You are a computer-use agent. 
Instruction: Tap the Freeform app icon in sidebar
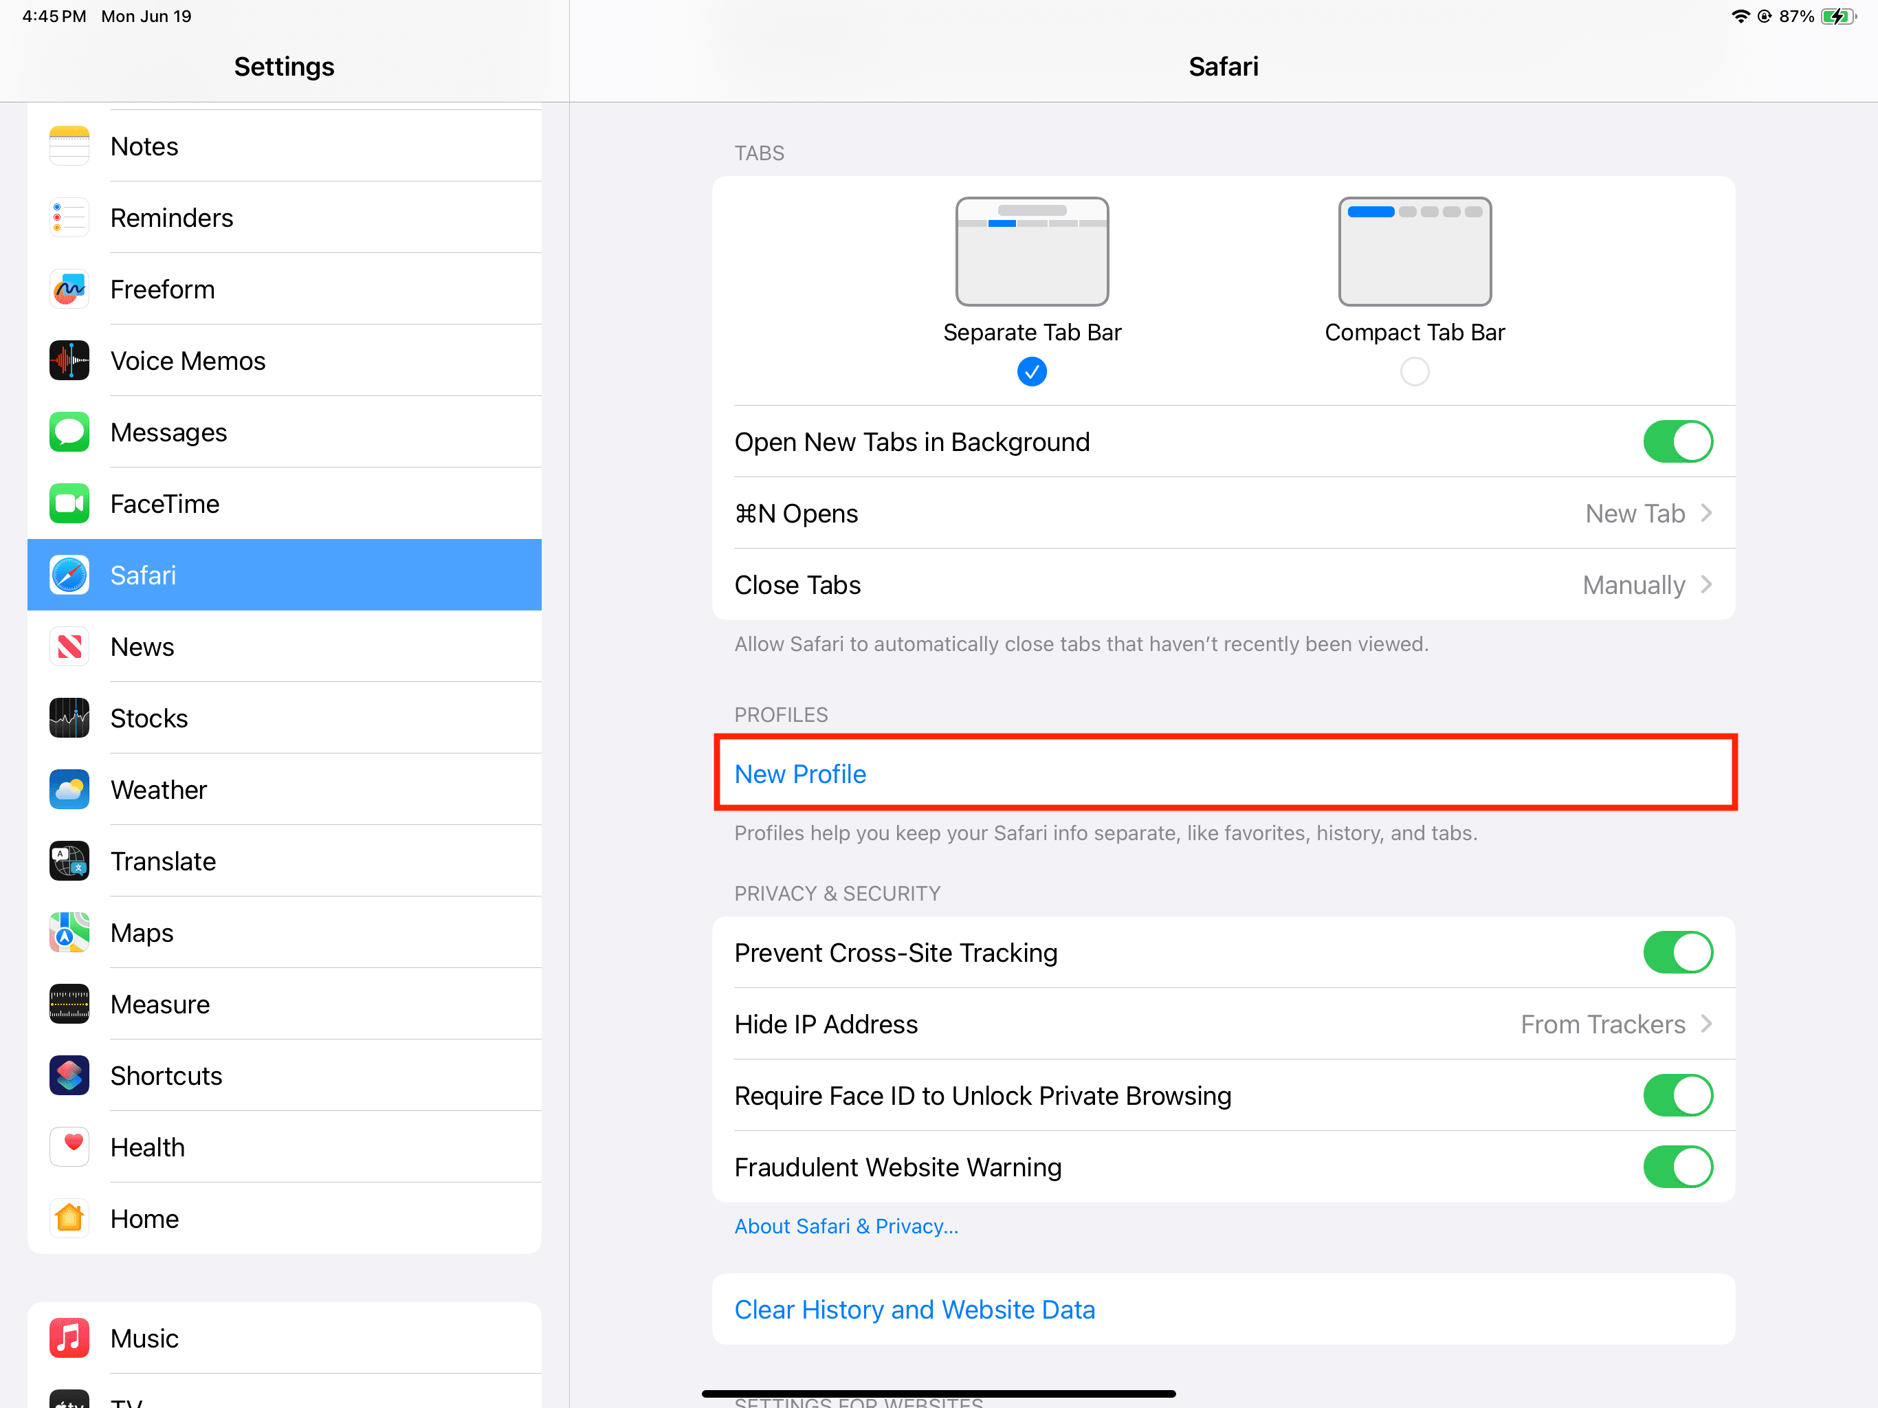(x=69, y=289)
